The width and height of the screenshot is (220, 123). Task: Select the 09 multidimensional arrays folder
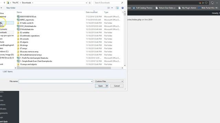click(31, 55)
